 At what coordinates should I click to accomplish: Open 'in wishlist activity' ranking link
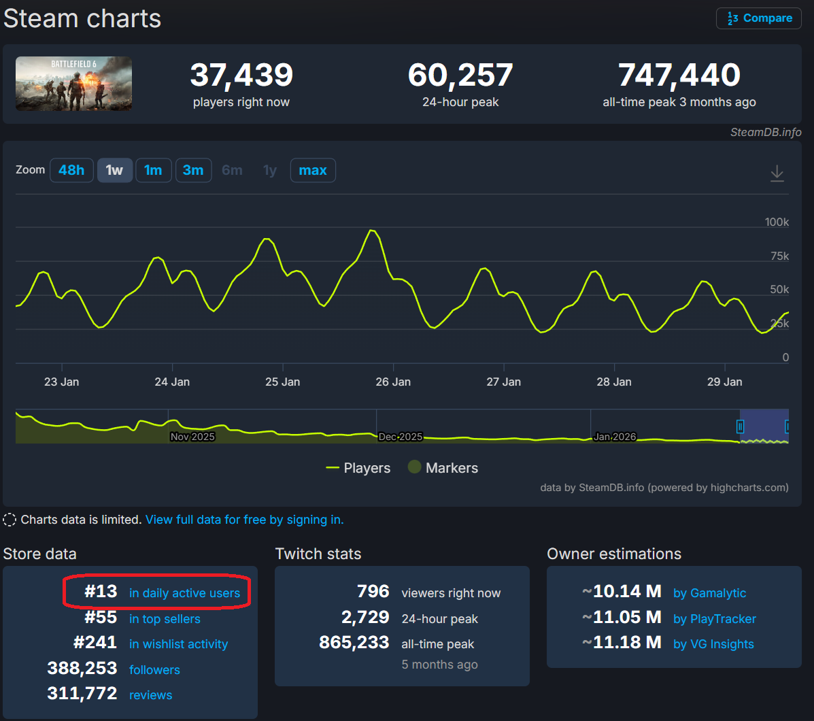pyautogui.click(x=179, y=643)
